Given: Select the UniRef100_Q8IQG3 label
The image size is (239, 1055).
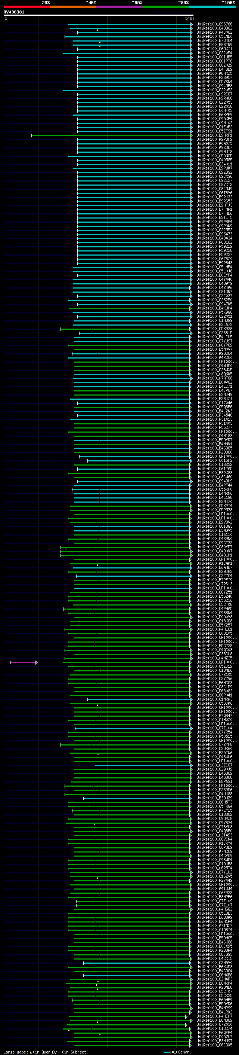Looking at the screenshot, I should click(x=214, y=527).
